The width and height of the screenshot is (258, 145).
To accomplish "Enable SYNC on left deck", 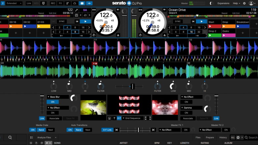I will point(62,21).
